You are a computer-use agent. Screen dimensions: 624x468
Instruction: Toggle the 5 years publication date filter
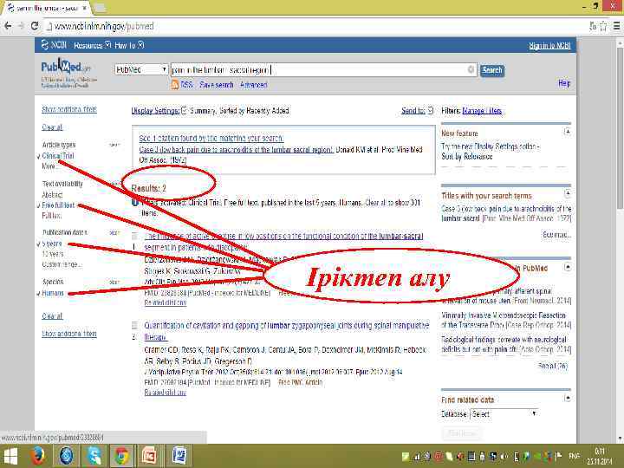pos(52,244)
